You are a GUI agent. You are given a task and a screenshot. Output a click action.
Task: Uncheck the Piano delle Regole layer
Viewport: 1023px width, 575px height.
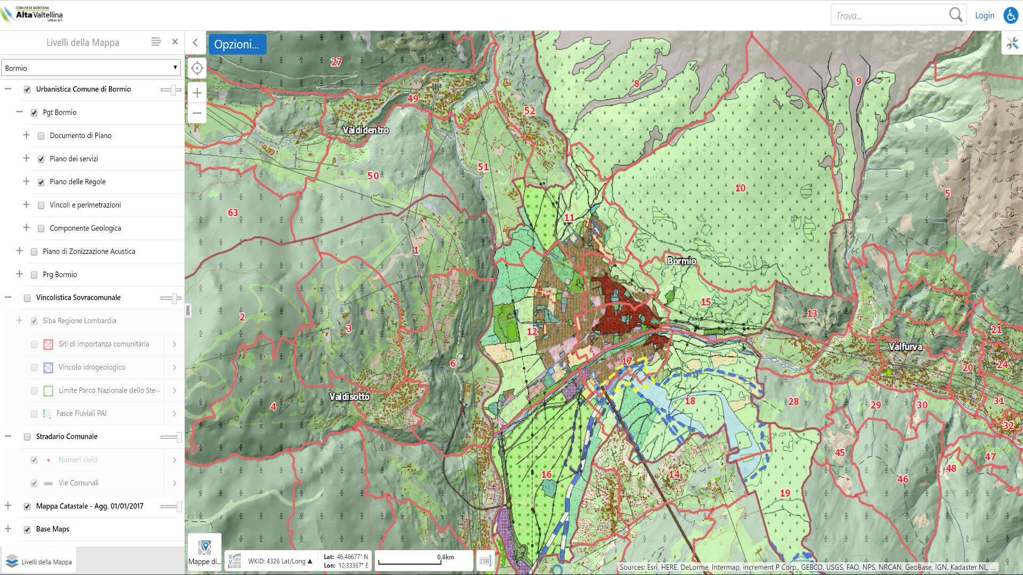41,182
